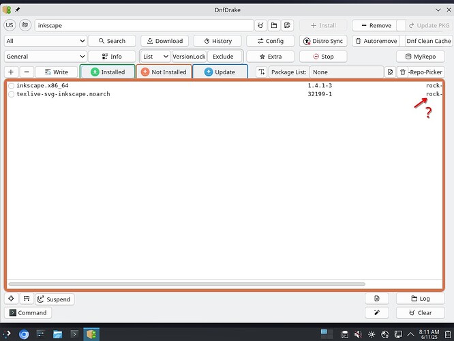Open the General category dropdown

pos(46,57)
